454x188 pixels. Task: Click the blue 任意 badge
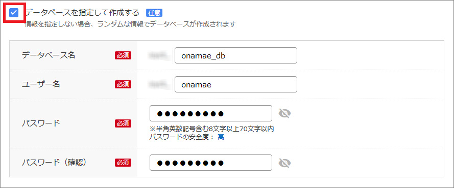click(154, 13)
